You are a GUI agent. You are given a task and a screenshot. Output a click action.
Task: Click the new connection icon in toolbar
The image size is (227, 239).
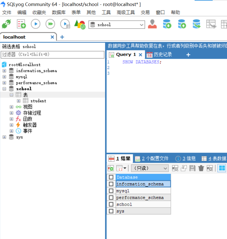click(6, 24)
